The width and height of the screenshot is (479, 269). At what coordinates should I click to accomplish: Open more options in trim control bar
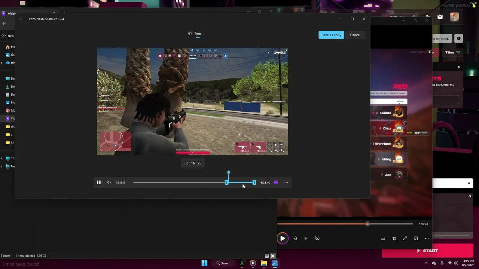[286, 182]
